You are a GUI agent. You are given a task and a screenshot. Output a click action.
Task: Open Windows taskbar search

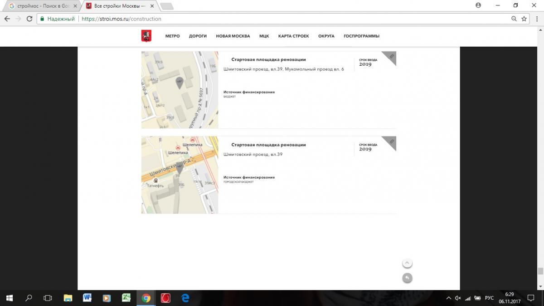(x=29, y=298)
